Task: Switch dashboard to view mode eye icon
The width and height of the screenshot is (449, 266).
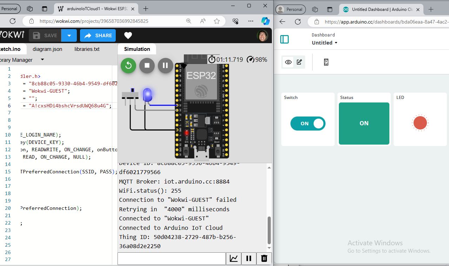Action: (288, 62)
